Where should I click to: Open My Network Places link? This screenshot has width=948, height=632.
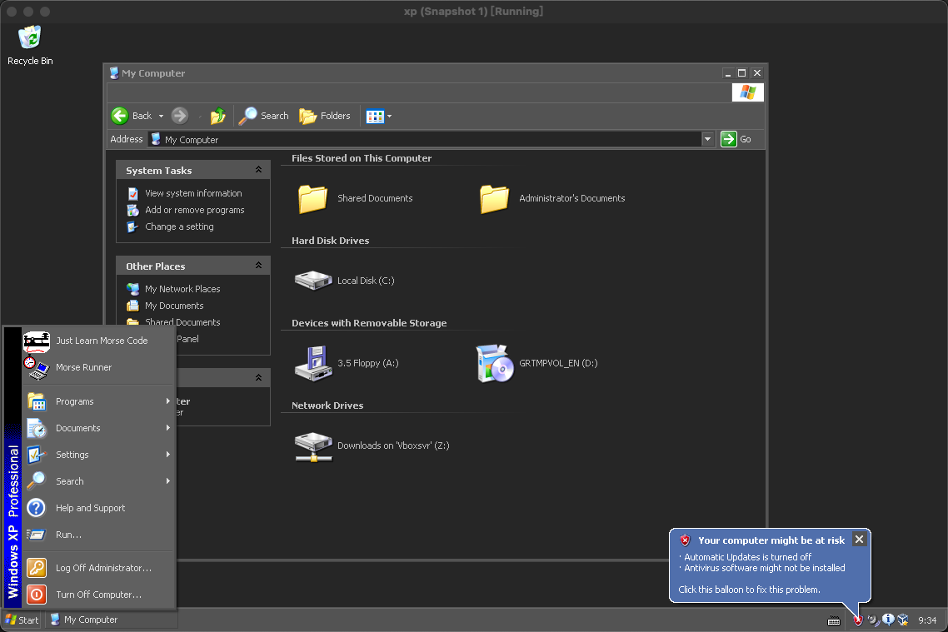click(182, 289)
